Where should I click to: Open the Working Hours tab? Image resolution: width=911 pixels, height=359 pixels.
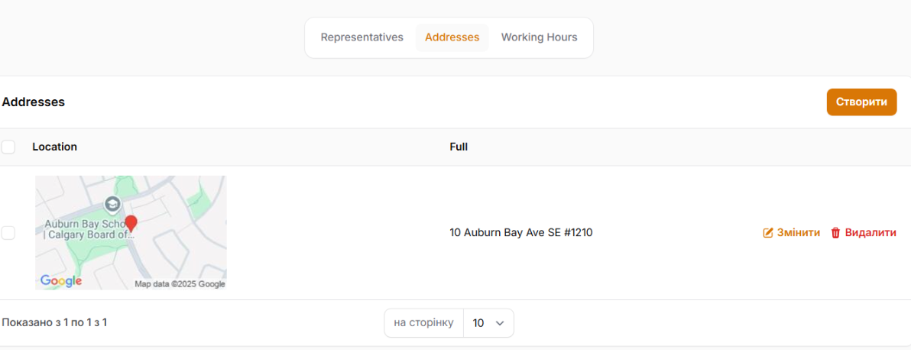539,37
